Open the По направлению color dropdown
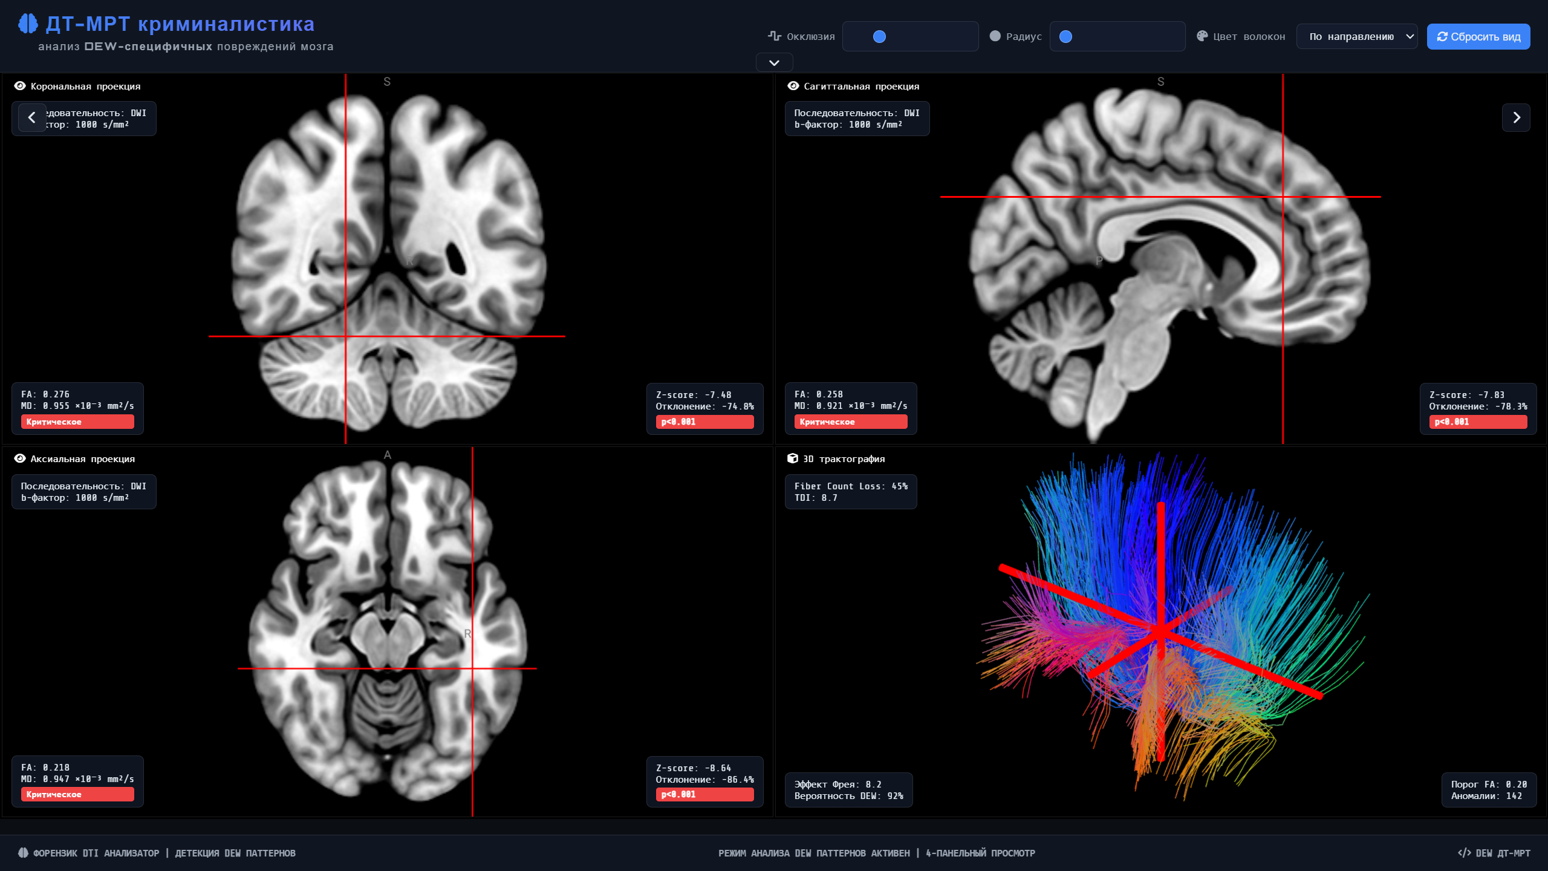 [x=1356, y=37]
